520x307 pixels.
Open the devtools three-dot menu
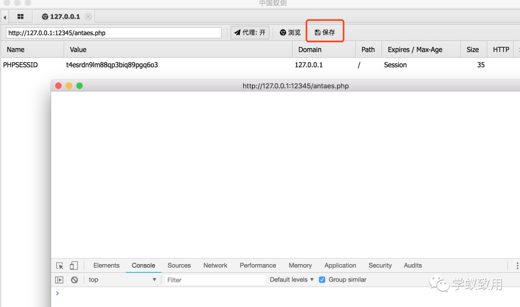point(517,266)
